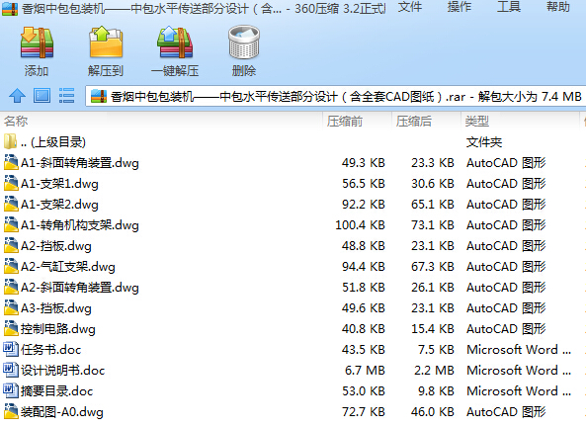Select file name A2-斜面转角装置.dwg

pyautogui.click(x=80, y=288)
